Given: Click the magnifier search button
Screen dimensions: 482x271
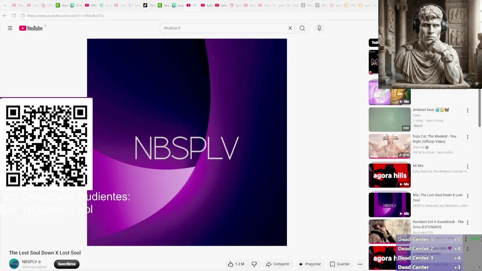Looking at the screenshot, I should [302, 28].
